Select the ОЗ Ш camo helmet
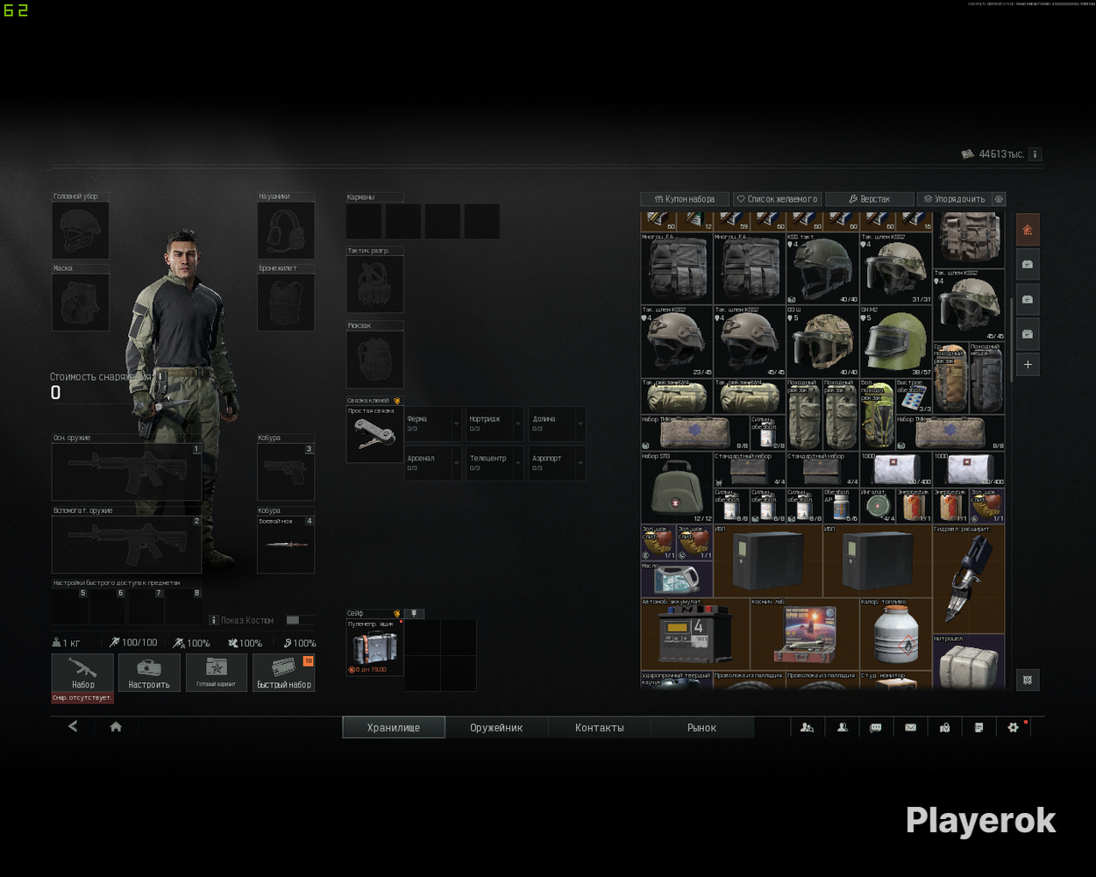Screen dimensions: 1096x877 point(822,341)
